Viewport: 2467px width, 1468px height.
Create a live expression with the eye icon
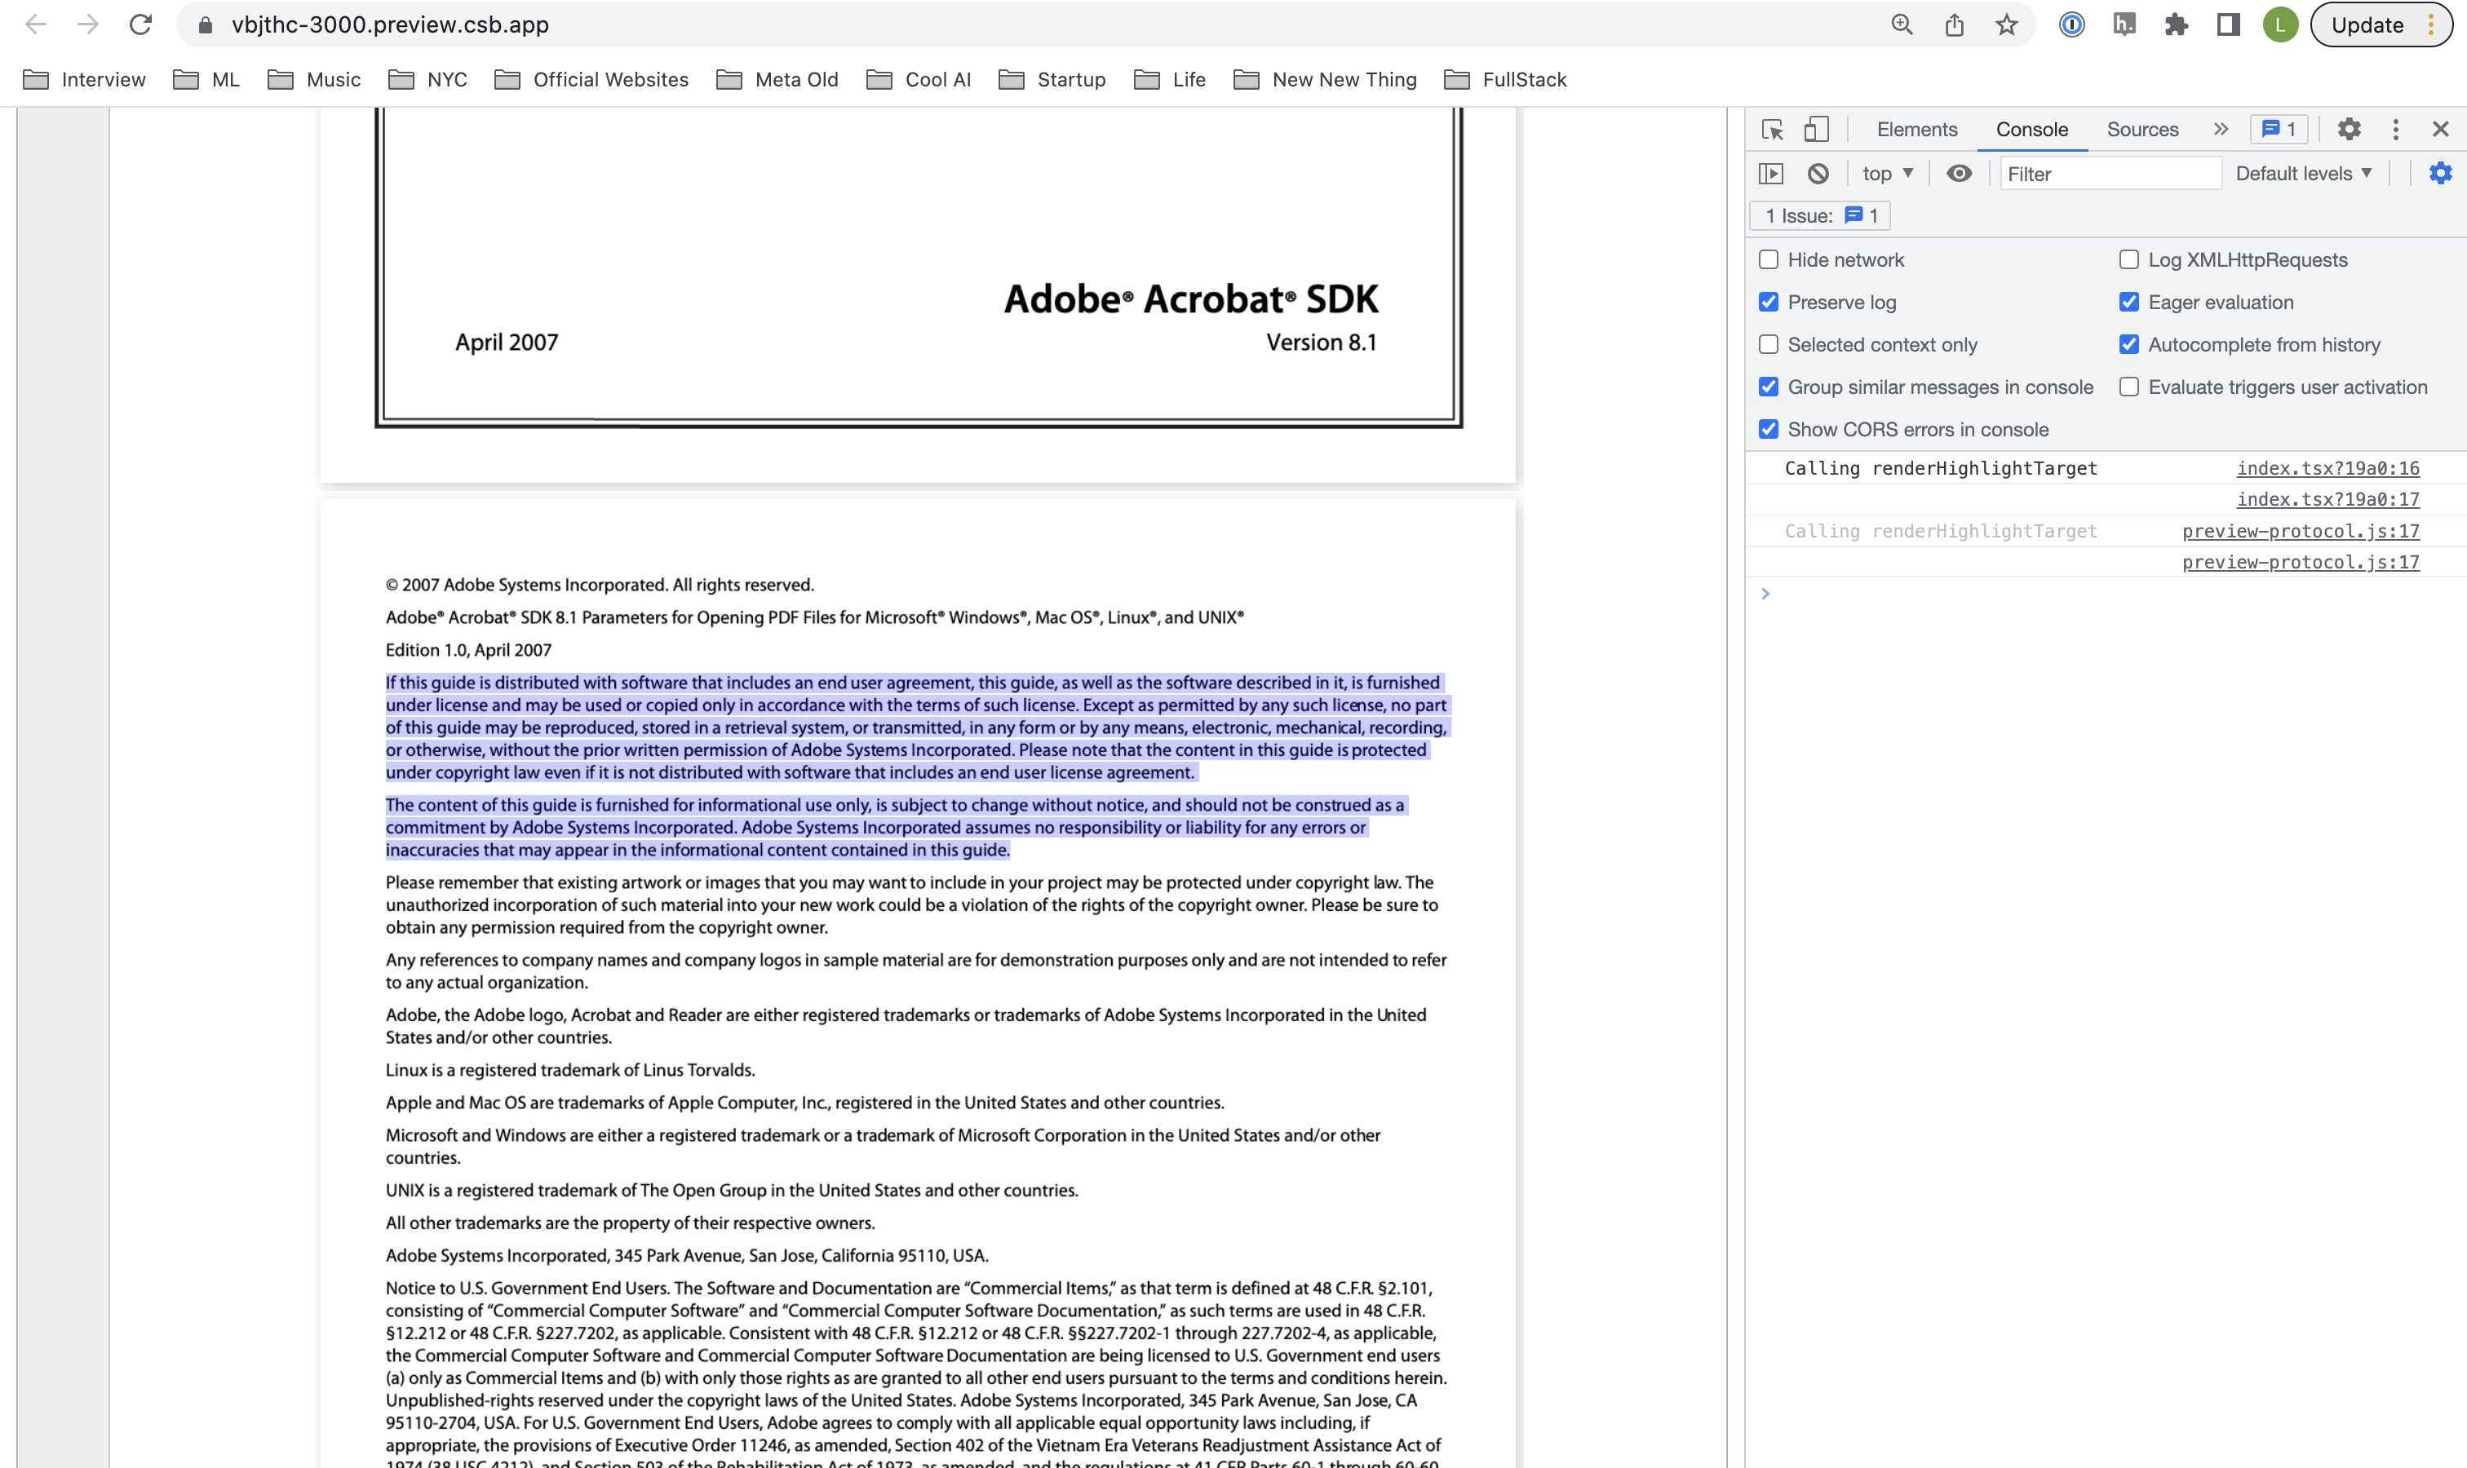point(1959,173)
